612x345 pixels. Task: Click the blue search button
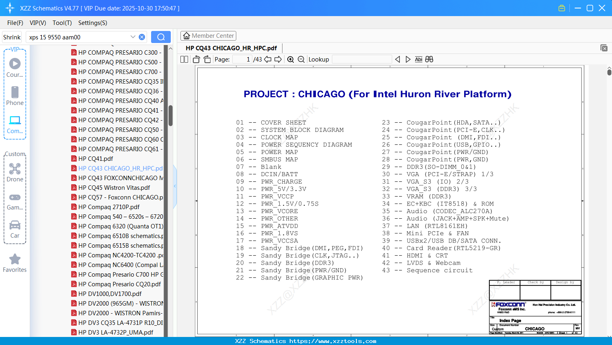click(161, 37)
